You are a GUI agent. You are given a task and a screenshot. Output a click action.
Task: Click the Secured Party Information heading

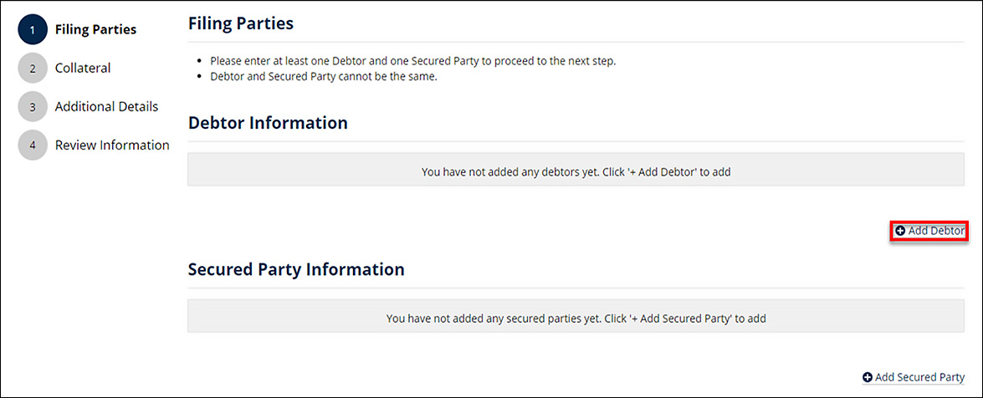coord(296,270)
